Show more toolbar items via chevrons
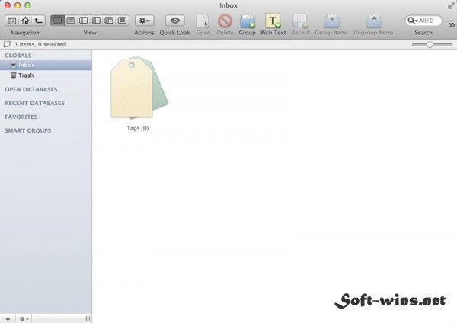The height and width of the screenshot is (323, 457). pyautogui.click(x=452, y=25)
